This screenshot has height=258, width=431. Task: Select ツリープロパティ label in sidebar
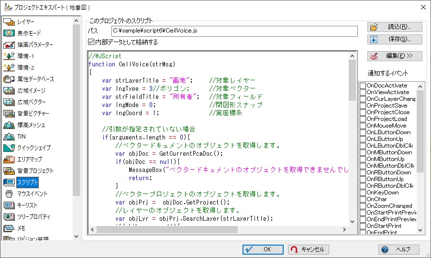34,217
